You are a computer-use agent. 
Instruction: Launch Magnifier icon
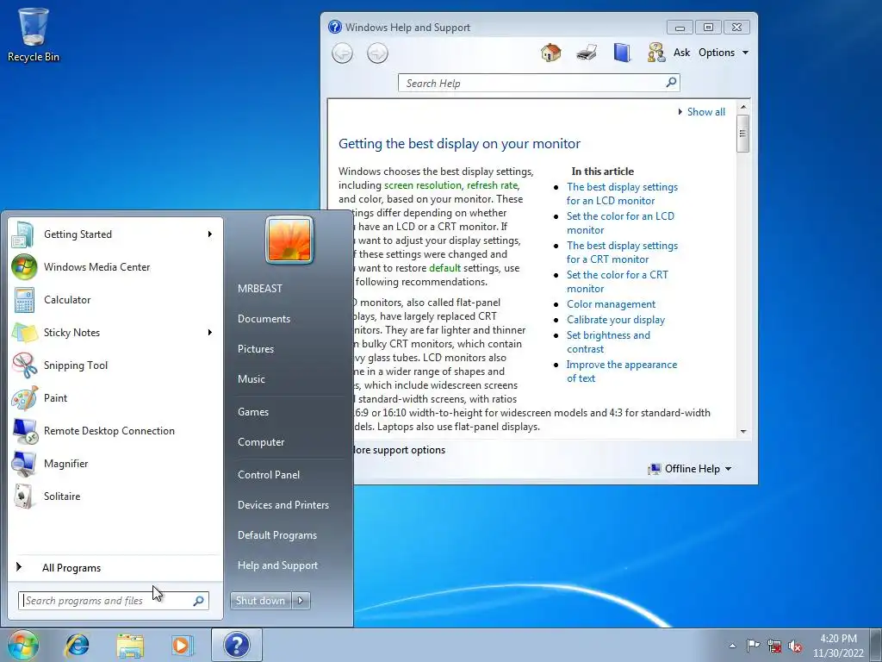23,464
